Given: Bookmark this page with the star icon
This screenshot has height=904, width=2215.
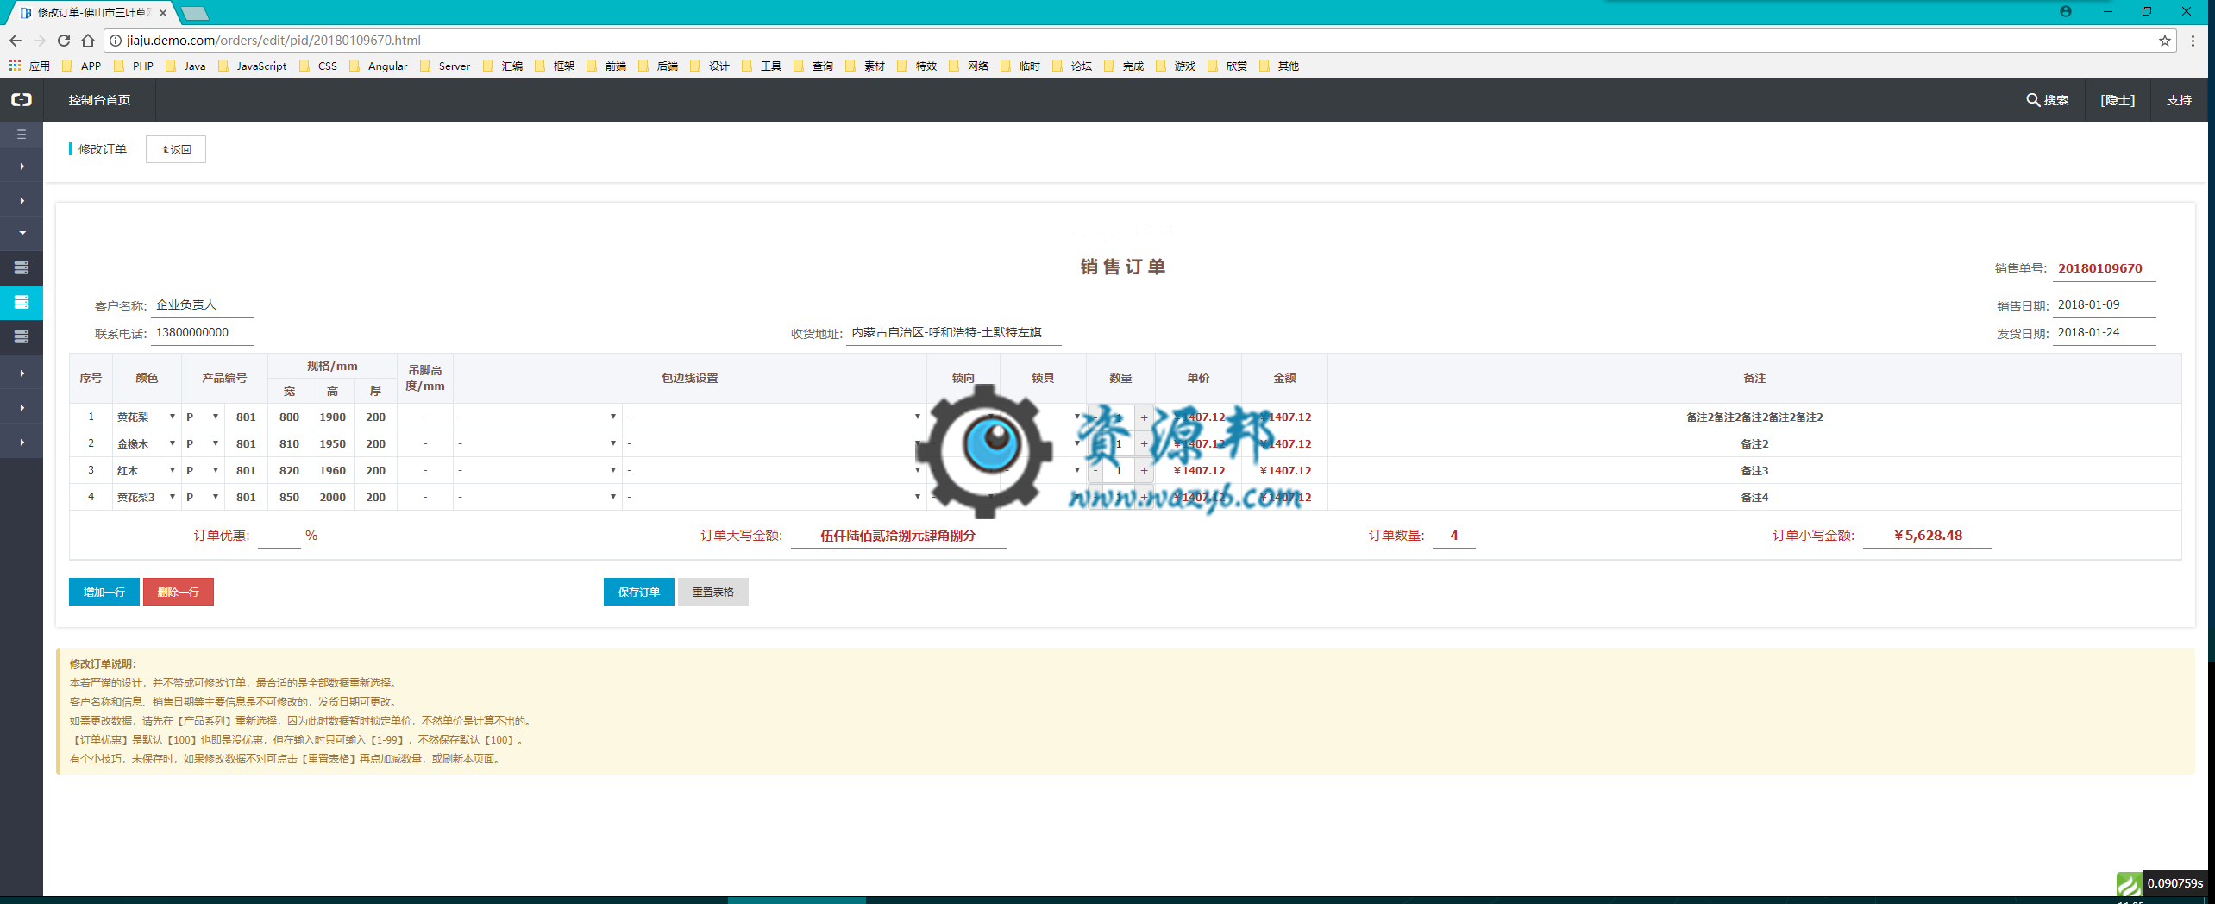Looking at the screenshot, I should (2165, 41).
